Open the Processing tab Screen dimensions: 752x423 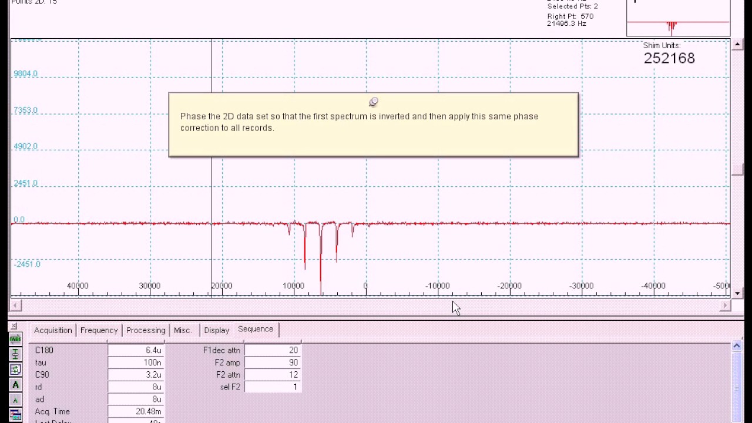(146, 330)
